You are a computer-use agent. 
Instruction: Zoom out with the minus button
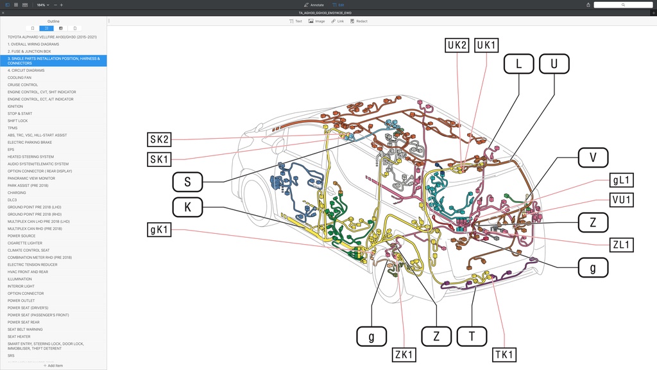pyautogui.click(x=55, y=5)
